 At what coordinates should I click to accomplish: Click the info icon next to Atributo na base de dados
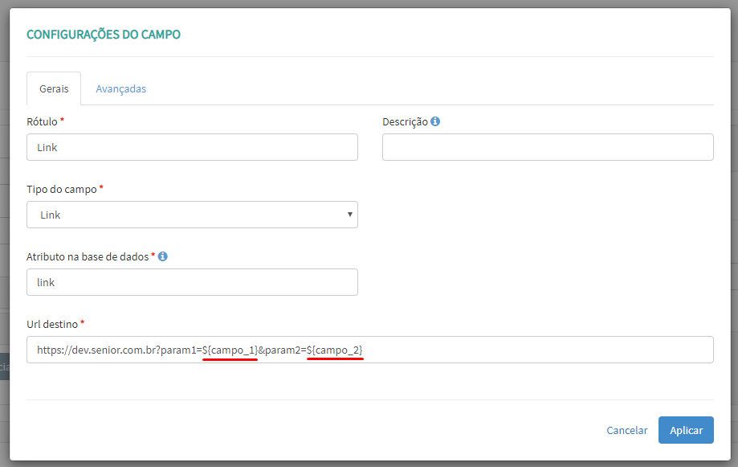(163, 256)
